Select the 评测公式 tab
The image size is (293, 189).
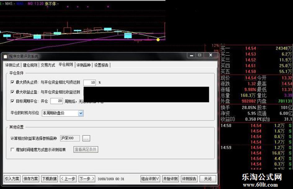(x=12, y=65)
